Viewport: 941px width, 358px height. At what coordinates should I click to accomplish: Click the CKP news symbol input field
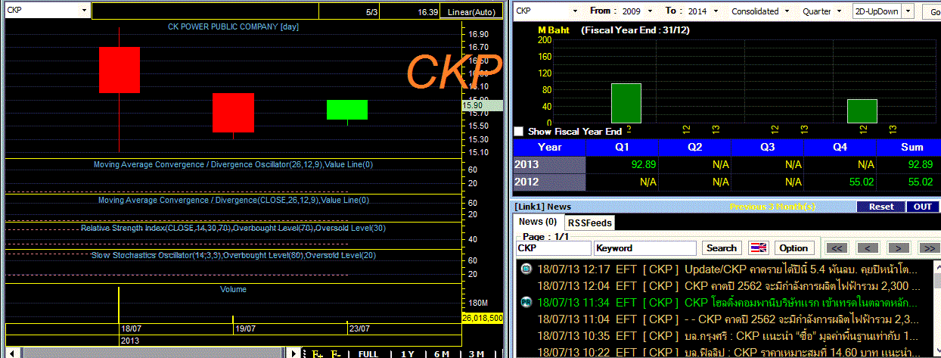coord(554,248)
